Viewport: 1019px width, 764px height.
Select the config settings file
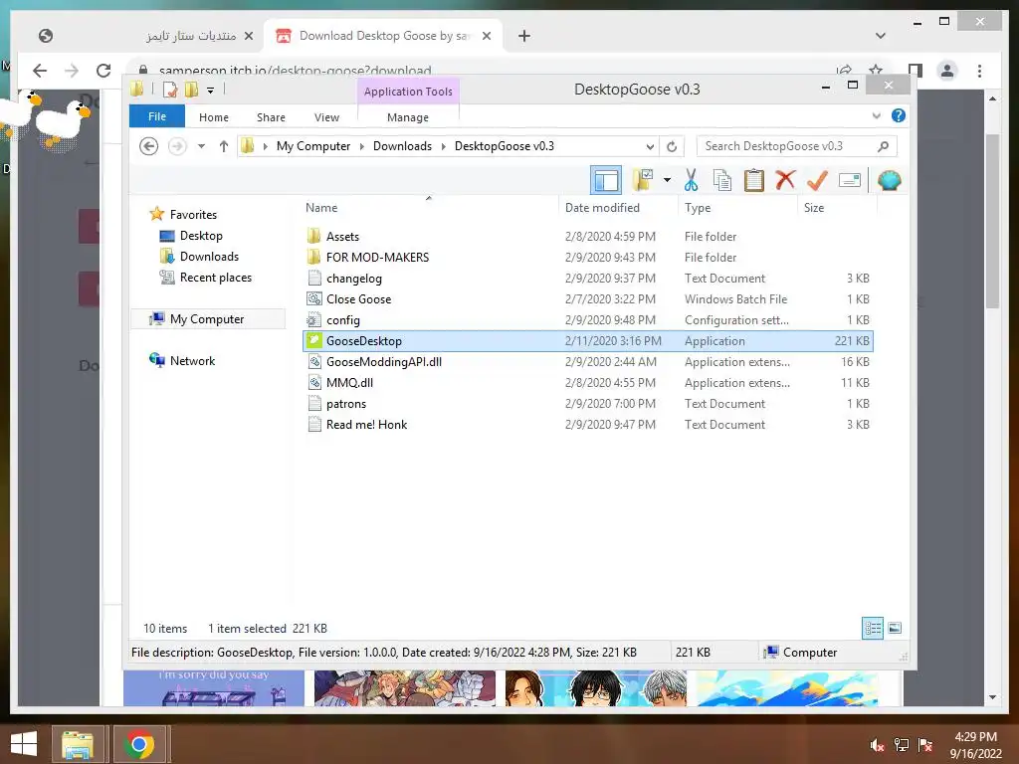point(343,319)
